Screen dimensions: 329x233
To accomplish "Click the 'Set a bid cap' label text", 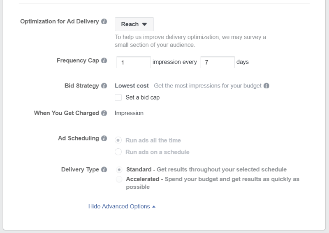I will point(143,97).
